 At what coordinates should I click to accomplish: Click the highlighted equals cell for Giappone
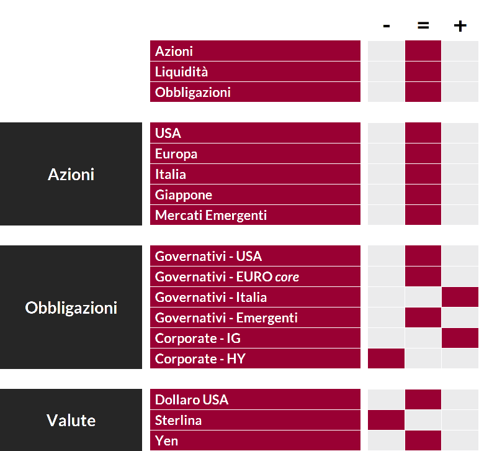coord(423,194)
